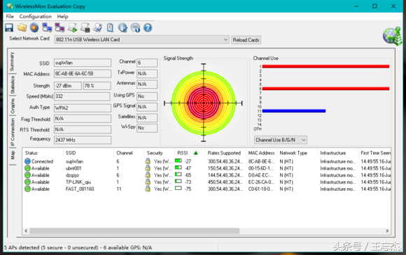Click the WirelessMon title bar app icon
Image resolution: width=406 pixels, height=255 pixels.
(x=10, y=6)
